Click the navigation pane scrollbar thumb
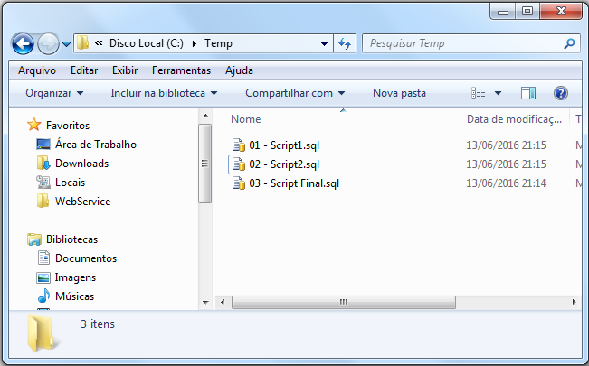 204,164
